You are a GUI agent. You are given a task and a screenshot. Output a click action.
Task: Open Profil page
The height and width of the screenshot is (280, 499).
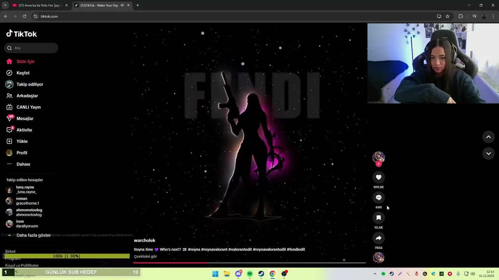coord(22,153)
